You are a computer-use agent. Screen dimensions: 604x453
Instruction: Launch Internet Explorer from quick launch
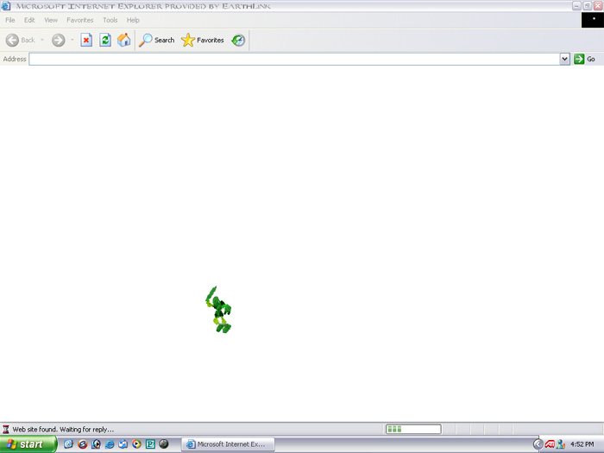click(x=110, y=444)
